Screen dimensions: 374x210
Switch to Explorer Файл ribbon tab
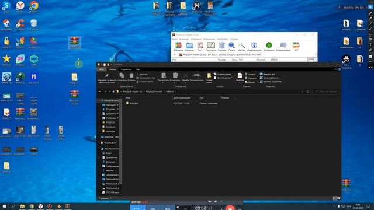pyautogui.click(x=102, y=69)
